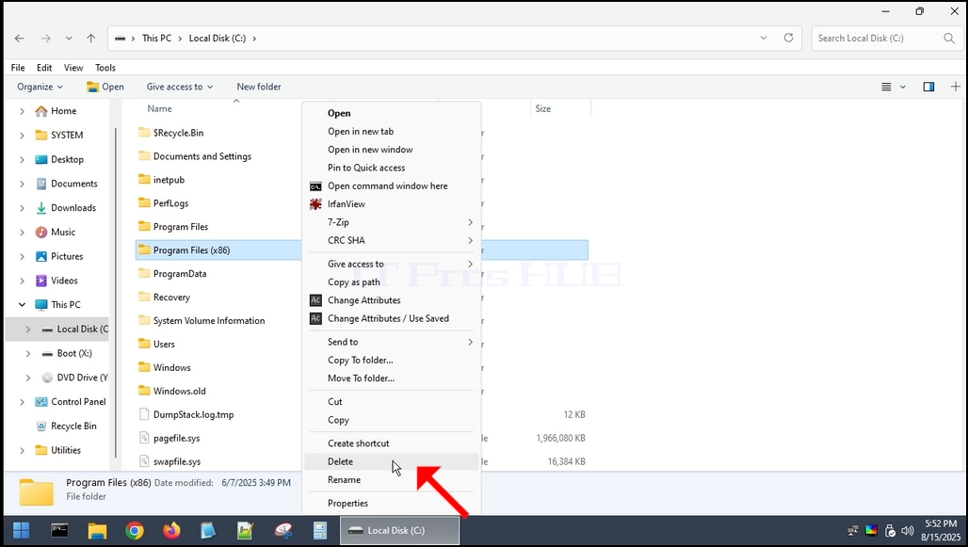Open the Organize dropdown
This screenshot has width=968, height=547.
coord(40,87)
